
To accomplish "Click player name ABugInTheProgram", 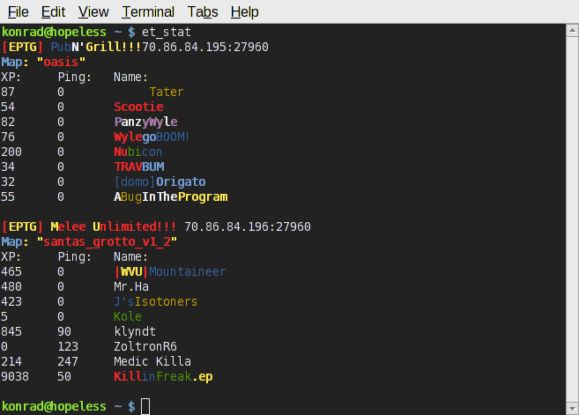I will point(170,196).
